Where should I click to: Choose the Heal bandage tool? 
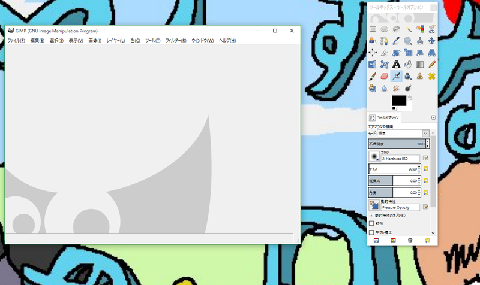coord(431,77)
